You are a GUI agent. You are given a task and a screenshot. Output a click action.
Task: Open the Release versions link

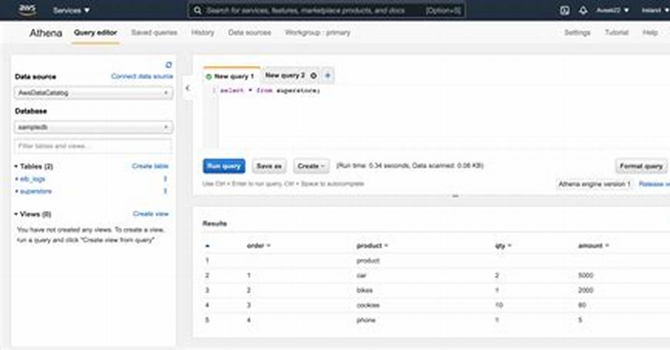(x=654, y=184)
